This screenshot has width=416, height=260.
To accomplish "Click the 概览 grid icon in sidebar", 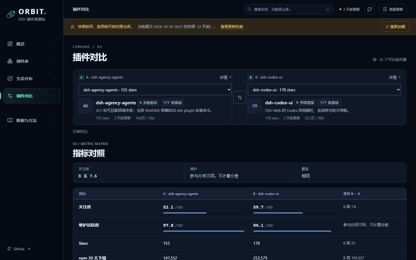I will click(x=10, y=44).
